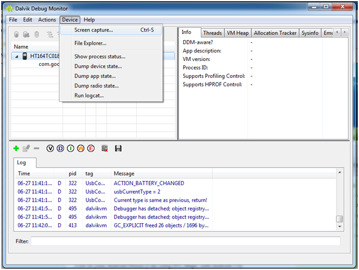Click the first cylinder heap-update toolbar icon
Viewport: 359px width, 270px height.
coord(16,34)
